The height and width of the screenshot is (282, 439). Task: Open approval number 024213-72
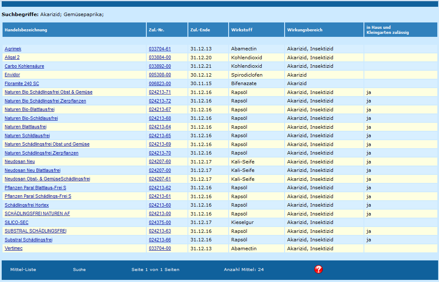coord(160,101)
